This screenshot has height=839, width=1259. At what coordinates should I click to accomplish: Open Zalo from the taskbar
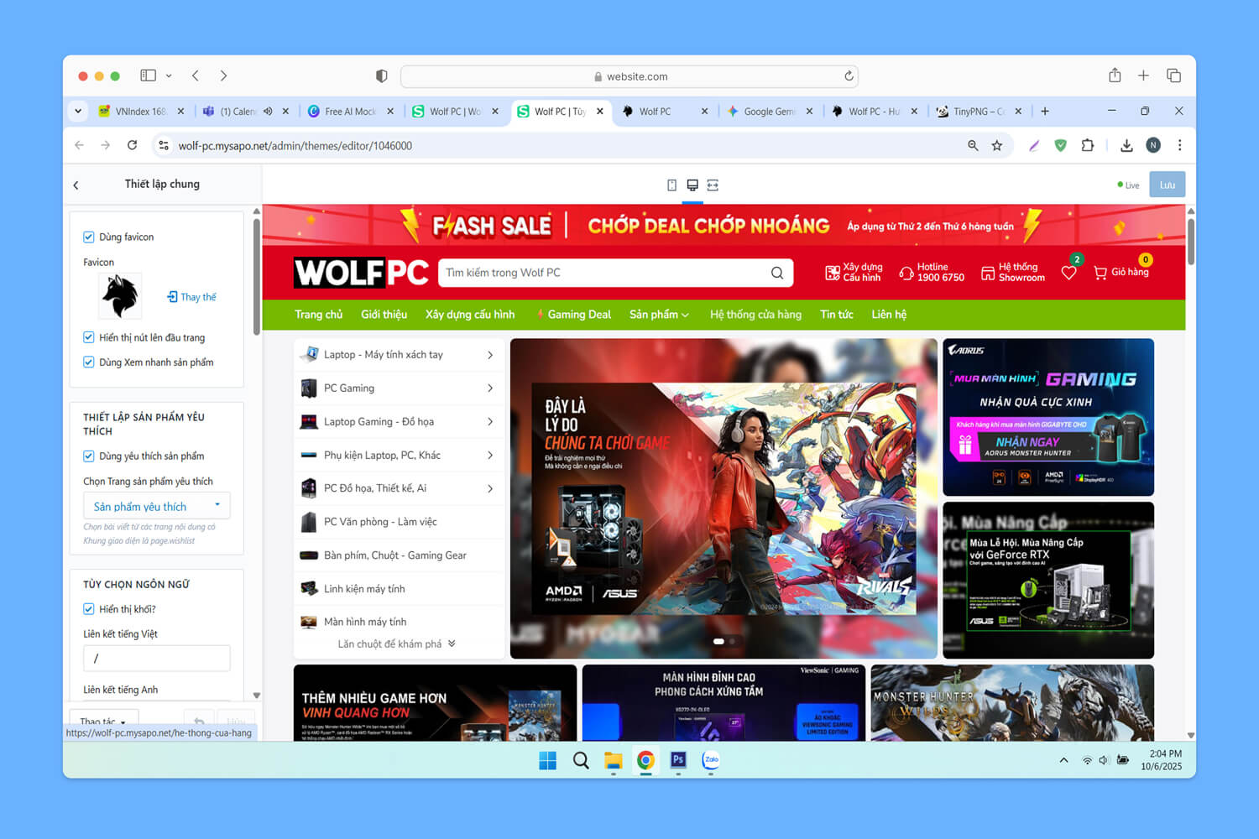click(711, 760)
